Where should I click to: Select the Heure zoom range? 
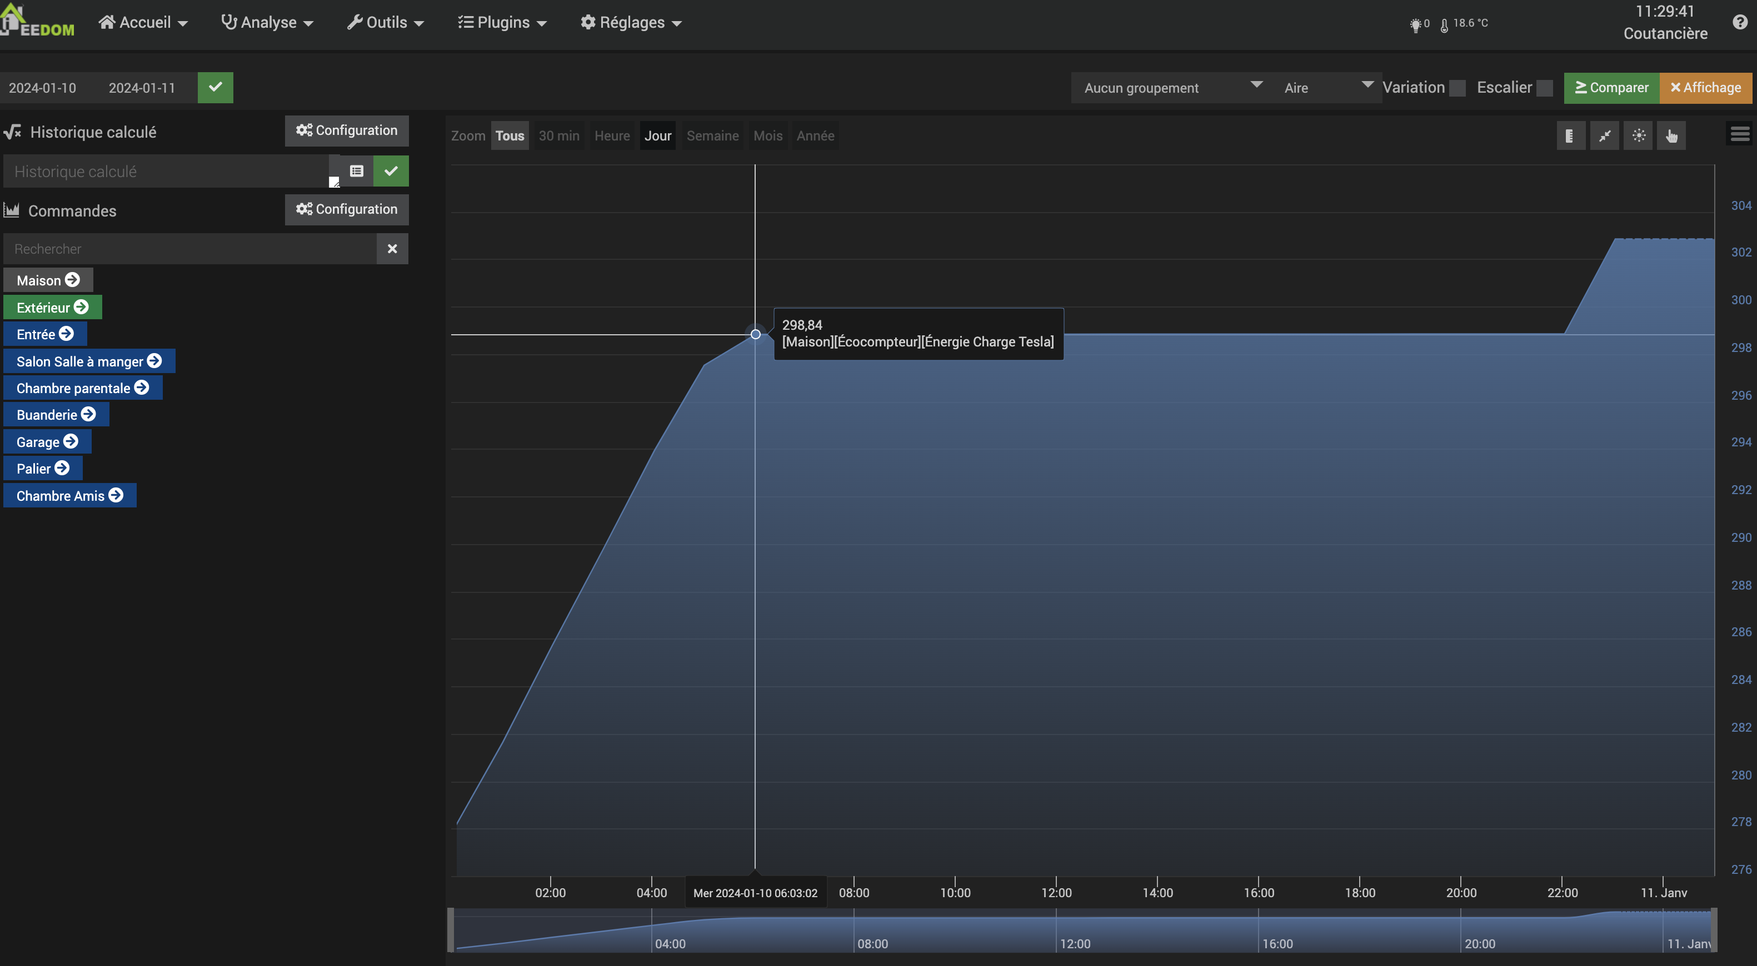612,135
